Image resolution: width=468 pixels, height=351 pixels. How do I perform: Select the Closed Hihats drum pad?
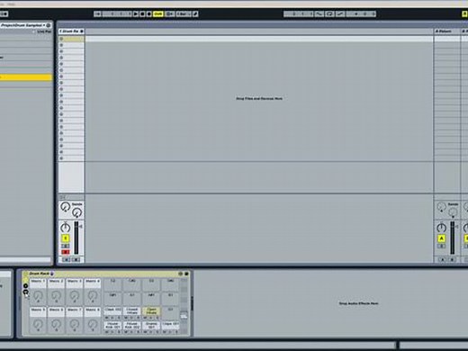click(131, 311)
